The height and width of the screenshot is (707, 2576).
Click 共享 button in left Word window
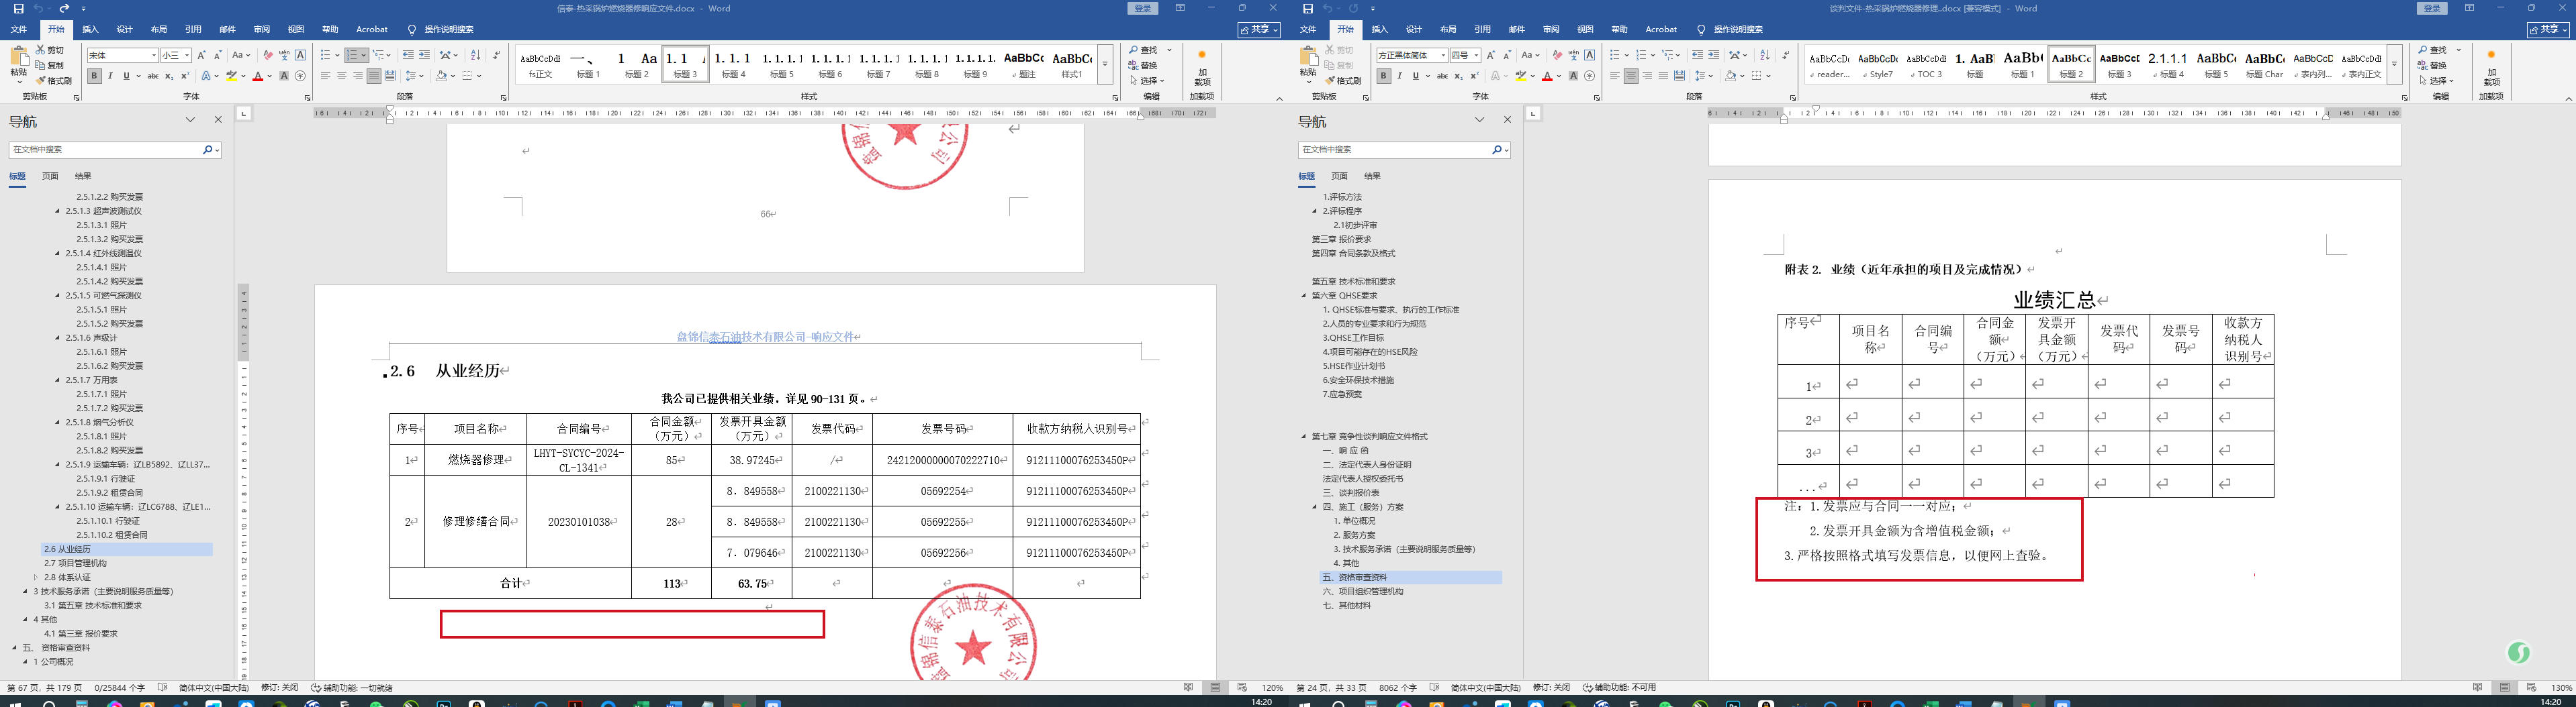1259,30
